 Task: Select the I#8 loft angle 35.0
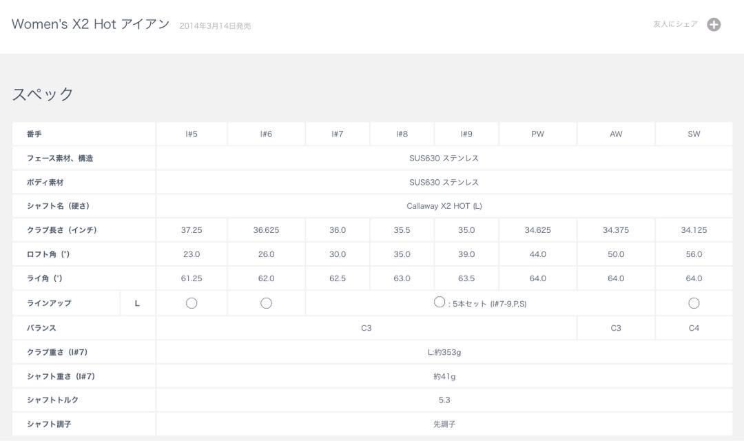pyautogui.click(x=402, y=254)
